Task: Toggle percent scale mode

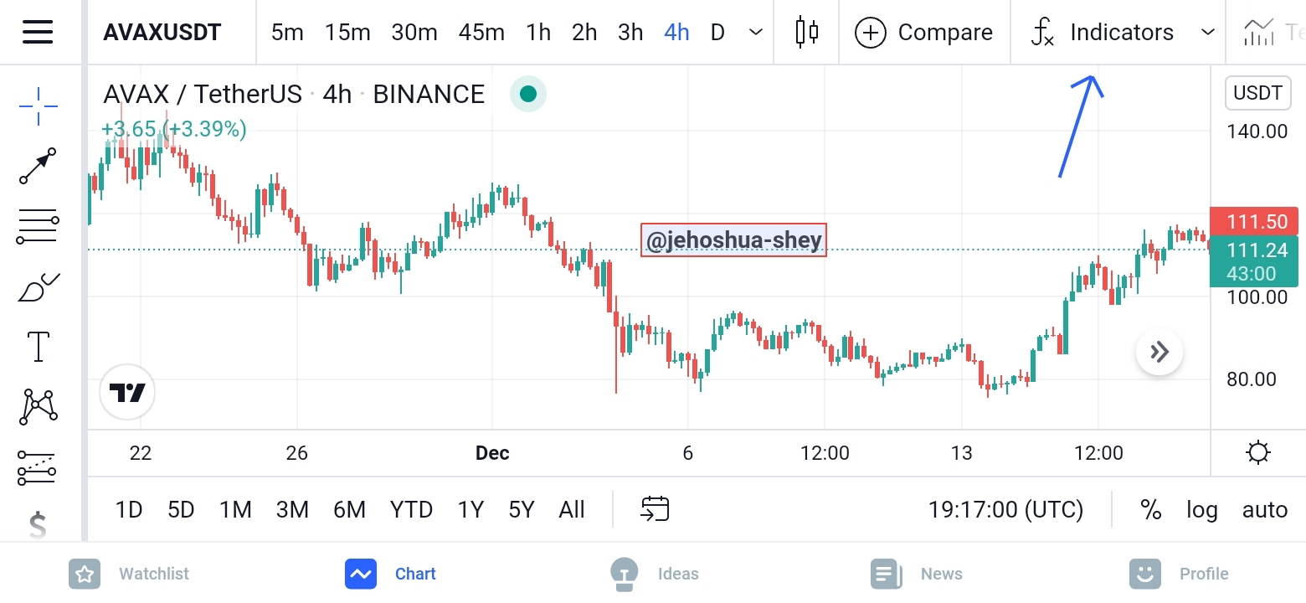Action: [1151, 509]
